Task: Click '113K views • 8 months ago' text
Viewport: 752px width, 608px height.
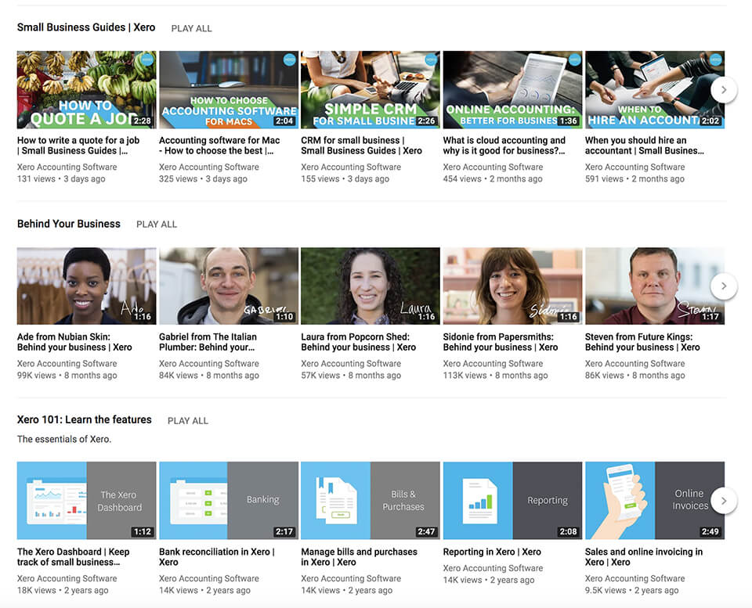Action: coord(495,375)
